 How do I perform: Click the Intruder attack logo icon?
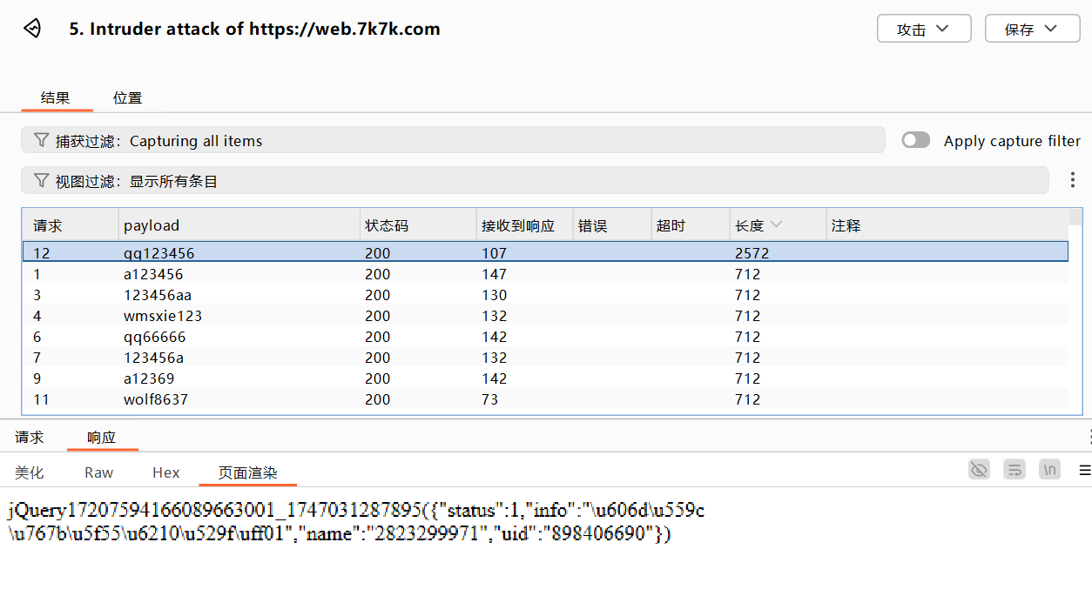pos(32,29)
